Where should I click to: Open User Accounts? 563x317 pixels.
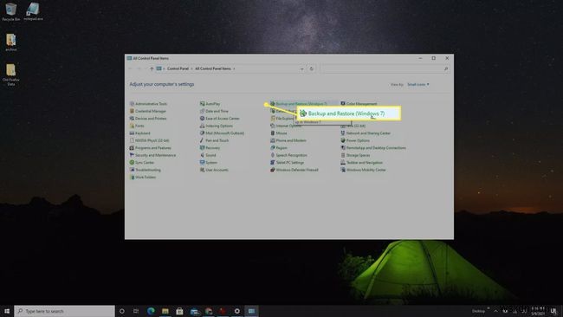point(214,170)
